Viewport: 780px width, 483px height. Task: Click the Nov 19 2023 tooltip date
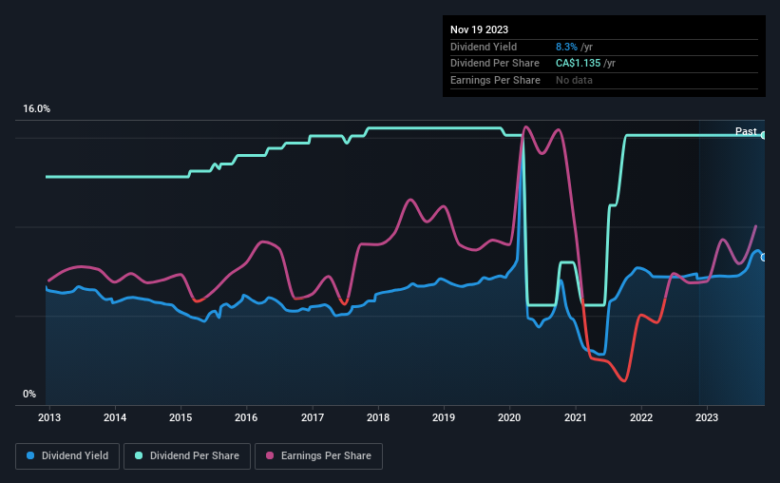click(479, 29)
